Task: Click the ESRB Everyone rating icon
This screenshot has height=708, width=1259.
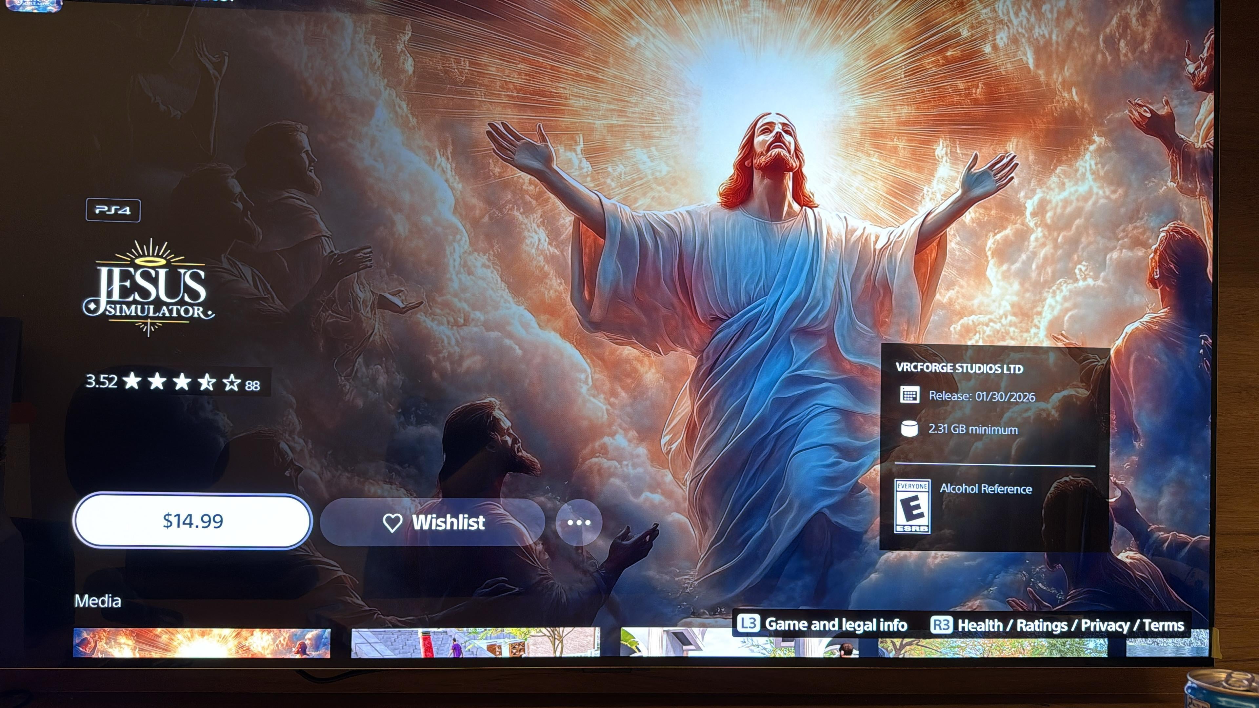Action: tap(912, 506)
